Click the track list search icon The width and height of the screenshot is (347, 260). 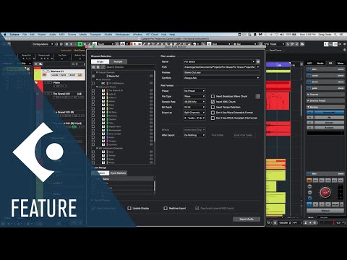coord(40,64)
